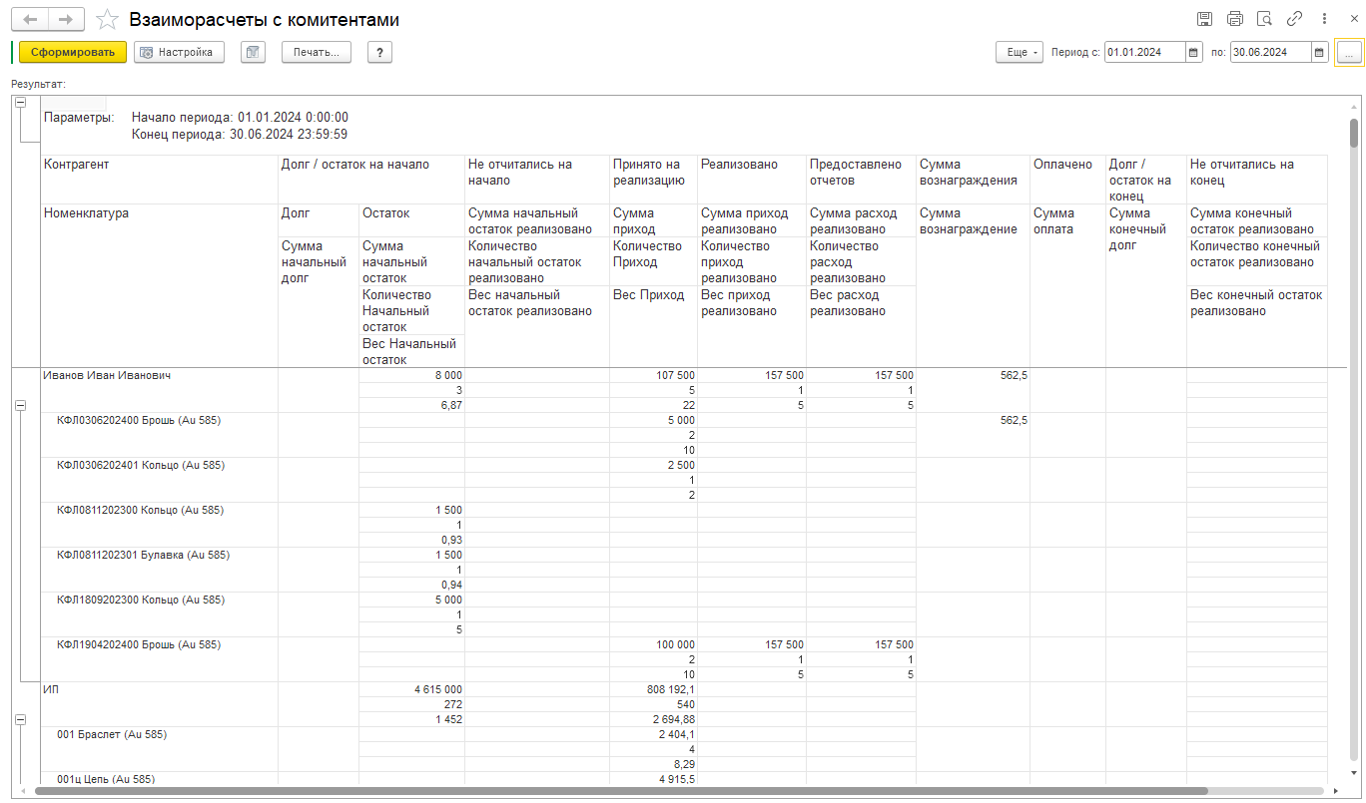Select 001 Браслет (Au 585) row
The height and width of the screenshot is (803, 1366).
tap(112, 734)
